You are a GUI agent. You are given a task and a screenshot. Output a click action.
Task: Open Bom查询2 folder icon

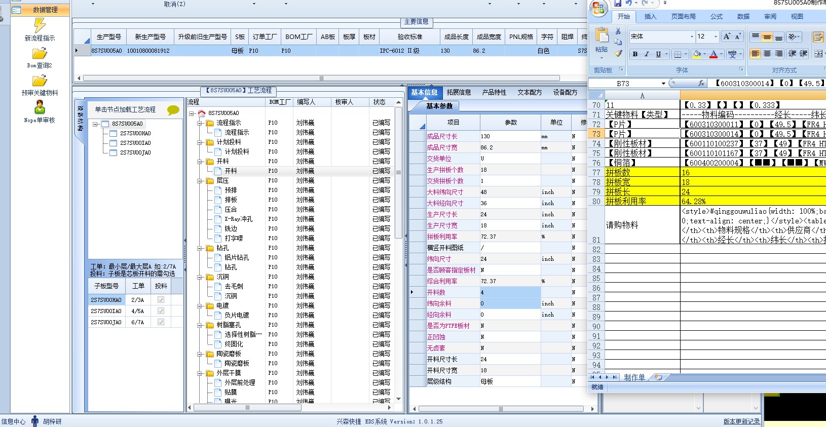pos(40,53)
